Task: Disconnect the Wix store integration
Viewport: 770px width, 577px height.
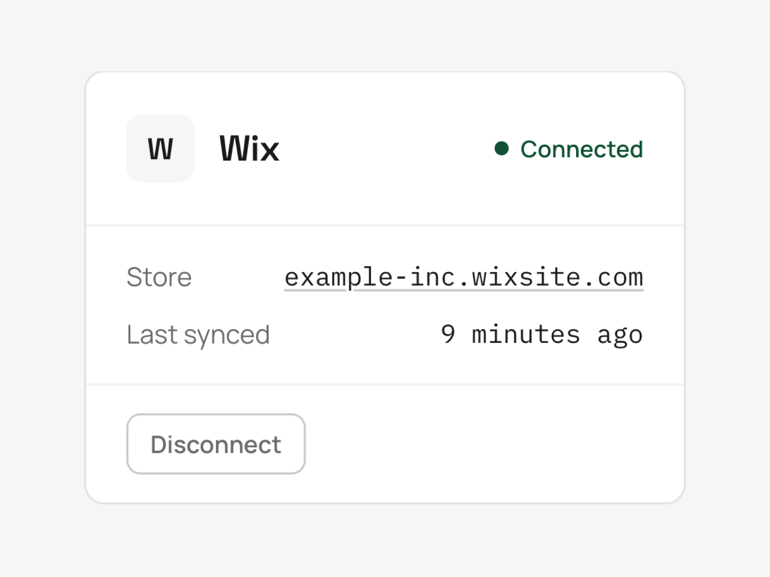Action: (216, 444)
